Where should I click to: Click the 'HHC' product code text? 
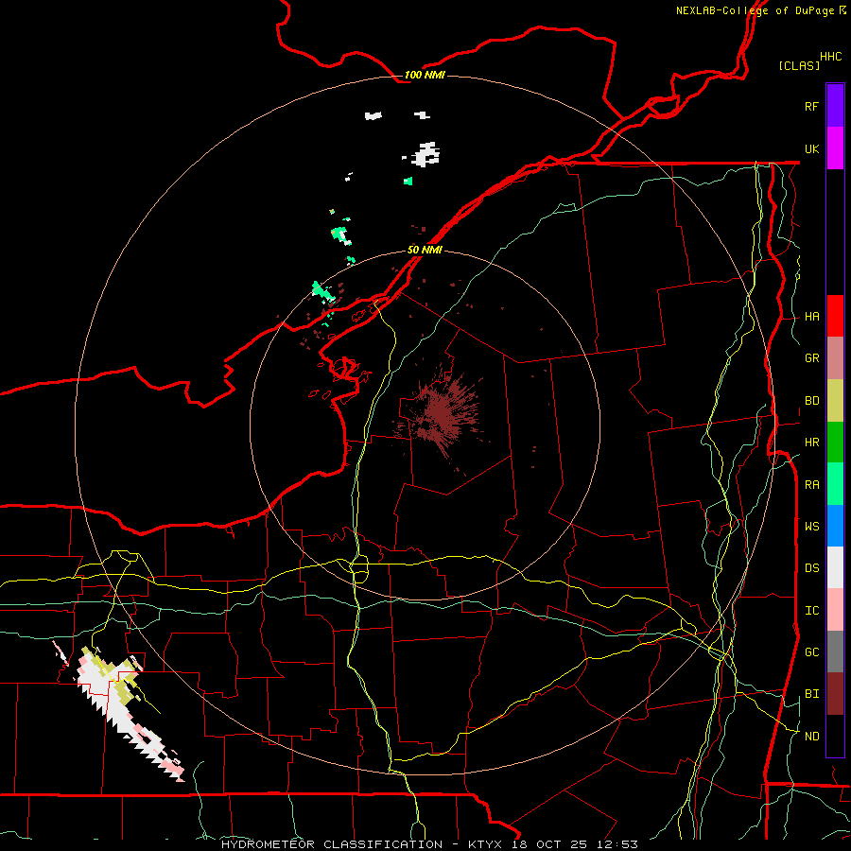click(831, 57)
